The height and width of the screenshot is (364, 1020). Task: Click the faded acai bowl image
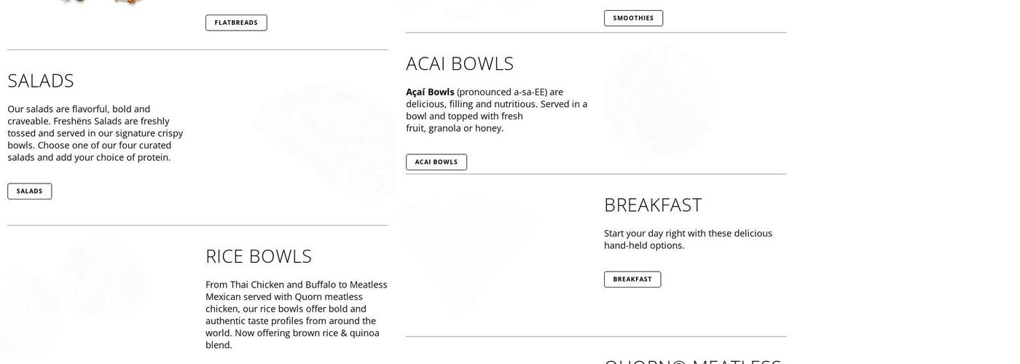(x=659, y=102)
